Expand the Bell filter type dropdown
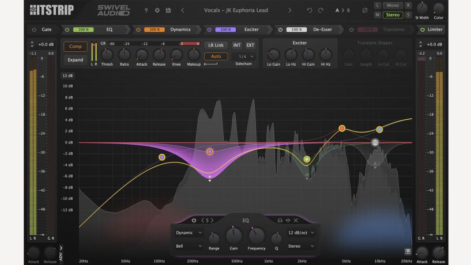 189,246
